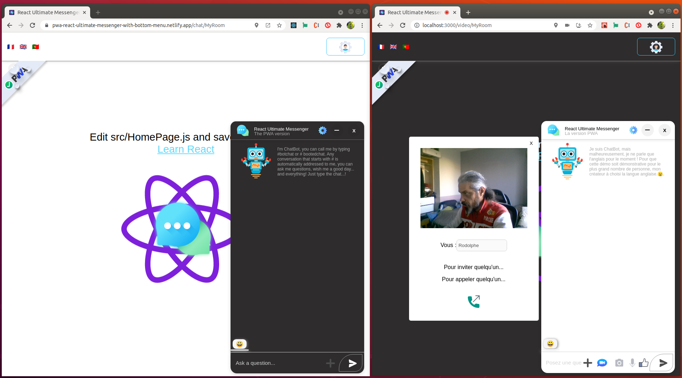Image resolution: width=682 pixels, height=378 pixels.
Task: Minimize the dark React Ultimate Messenger panel
Action: tap(336, 131)
